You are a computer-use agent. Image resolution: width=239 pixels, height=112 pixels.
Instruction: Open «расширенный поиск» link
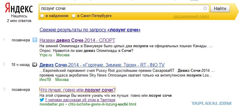pyautogui.click(x=192, y=16)
